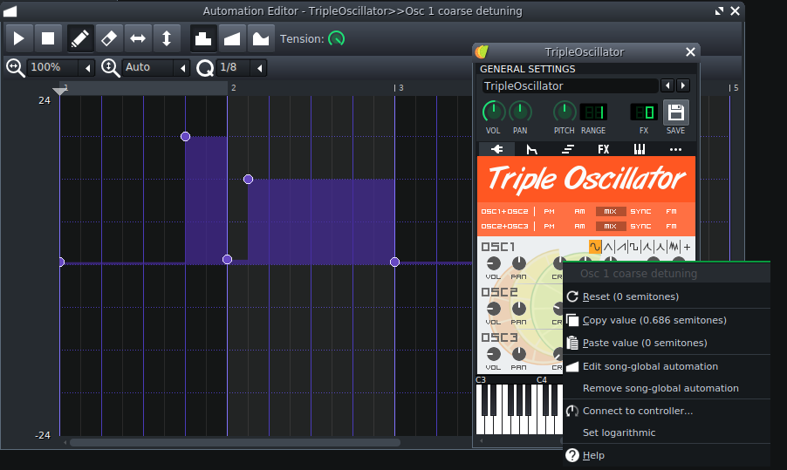Expand the vertical zoom Auto dropdown

click(x=181, y=68)
